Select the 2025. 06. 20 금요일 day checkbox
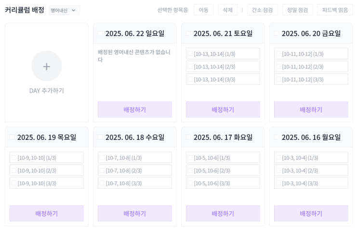Screen dimensions: 358x233 click(x=277, y=33)
